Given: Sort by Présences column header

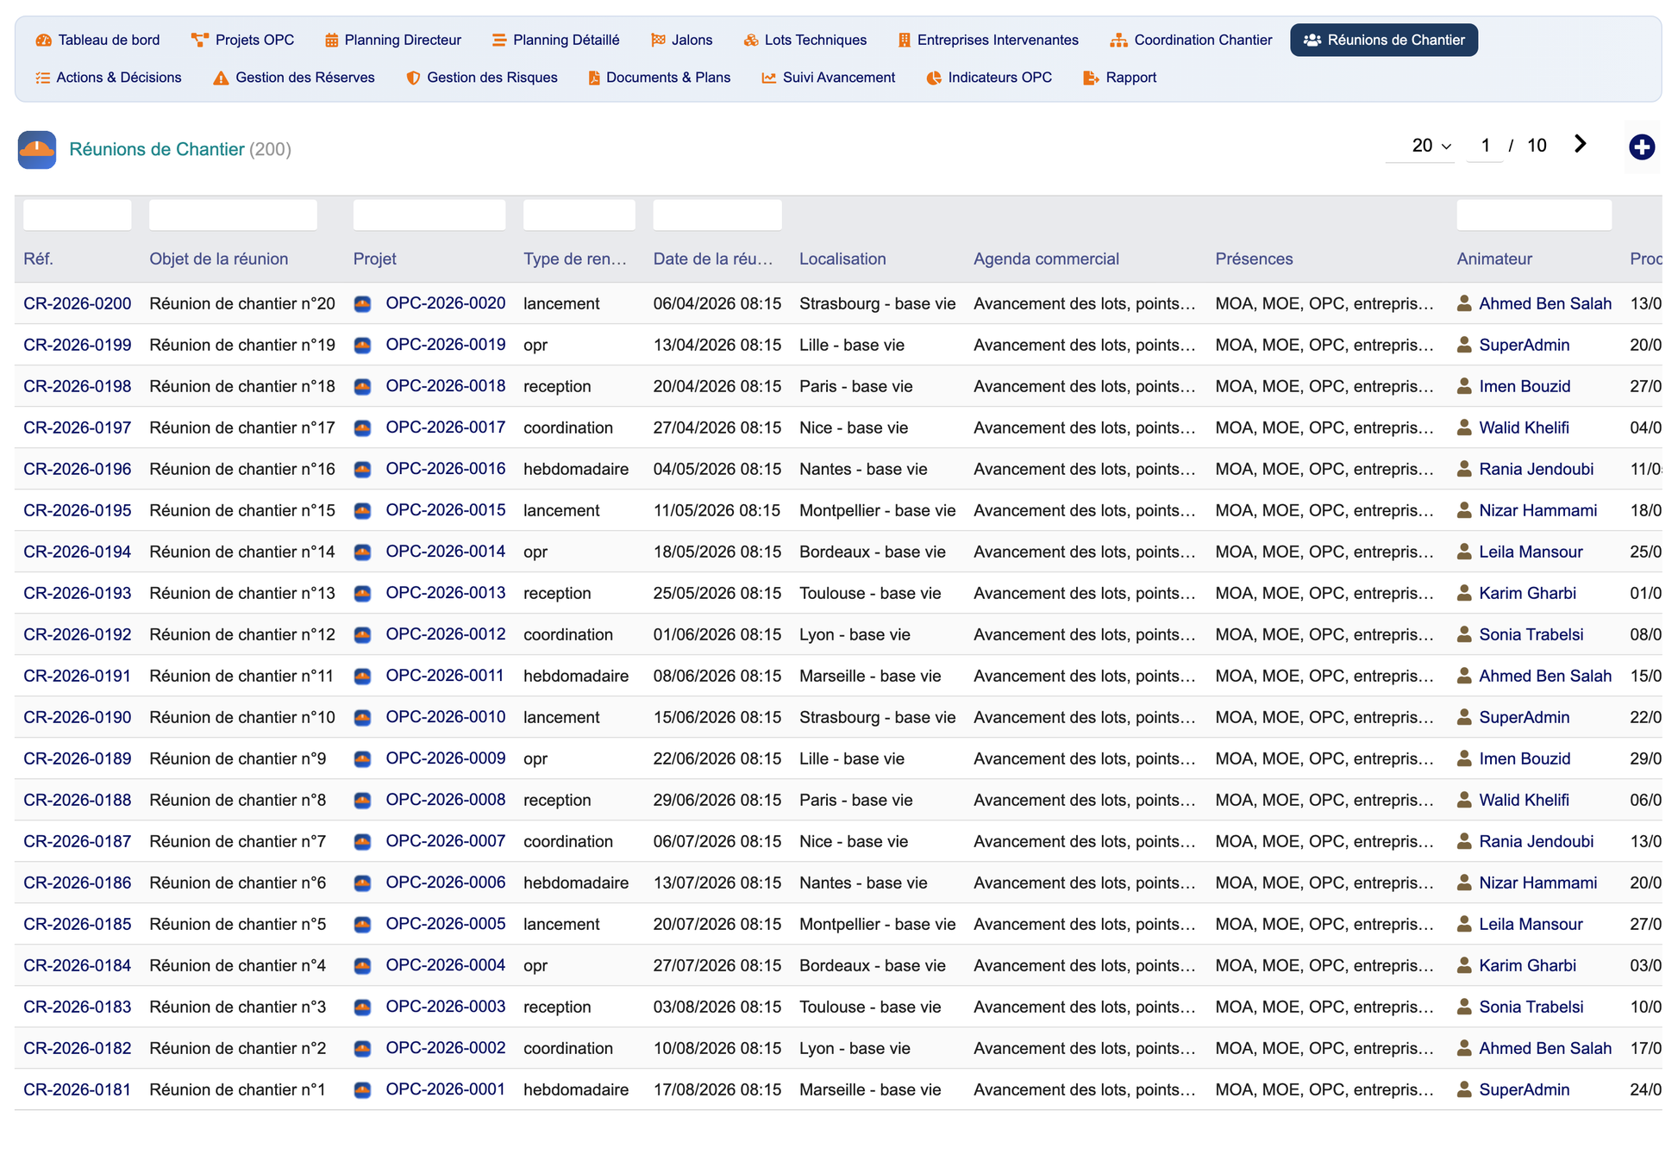Looking at the screenshot, I should point(1254,259).
